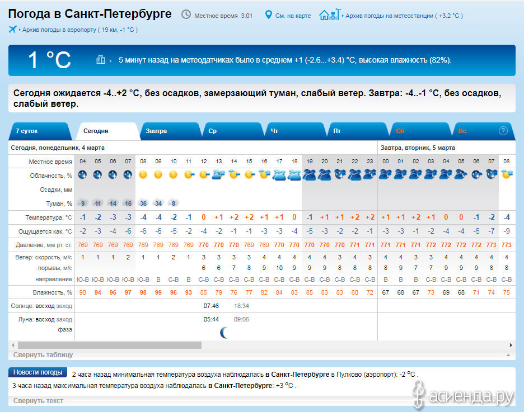Screen dimensions: 524x412
Task: Click the Ощущается как row label
Action: 45,231
